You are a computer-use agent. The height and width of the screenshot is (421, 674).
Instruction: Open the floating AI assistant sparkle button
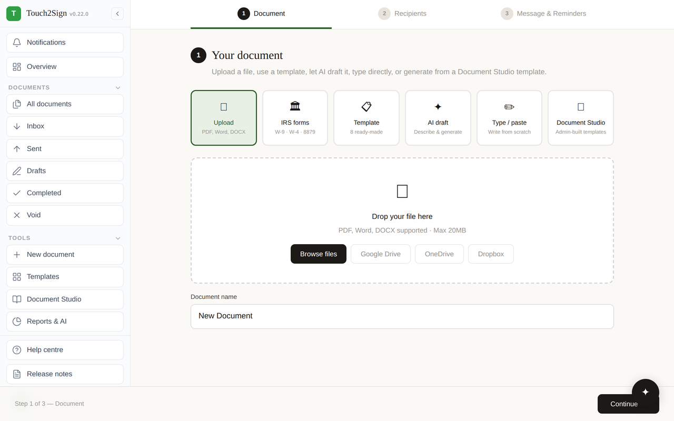click(646, 392)
